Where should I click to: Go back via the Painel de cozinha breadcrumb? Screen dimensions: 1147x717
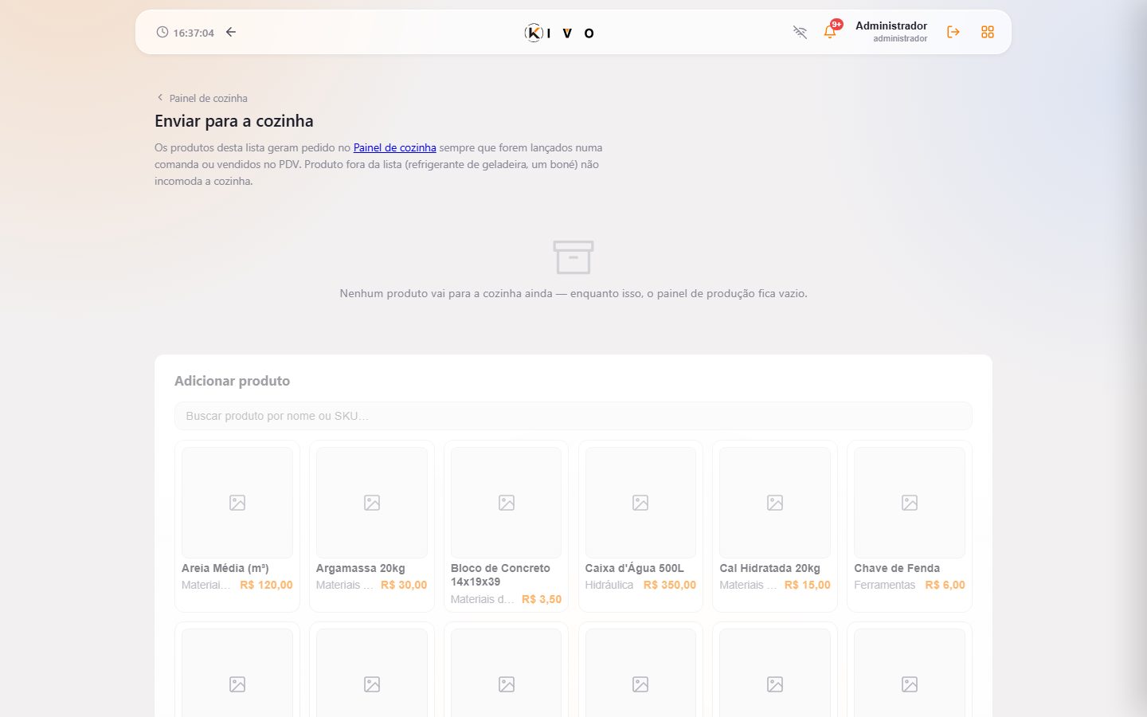[202, 98]
